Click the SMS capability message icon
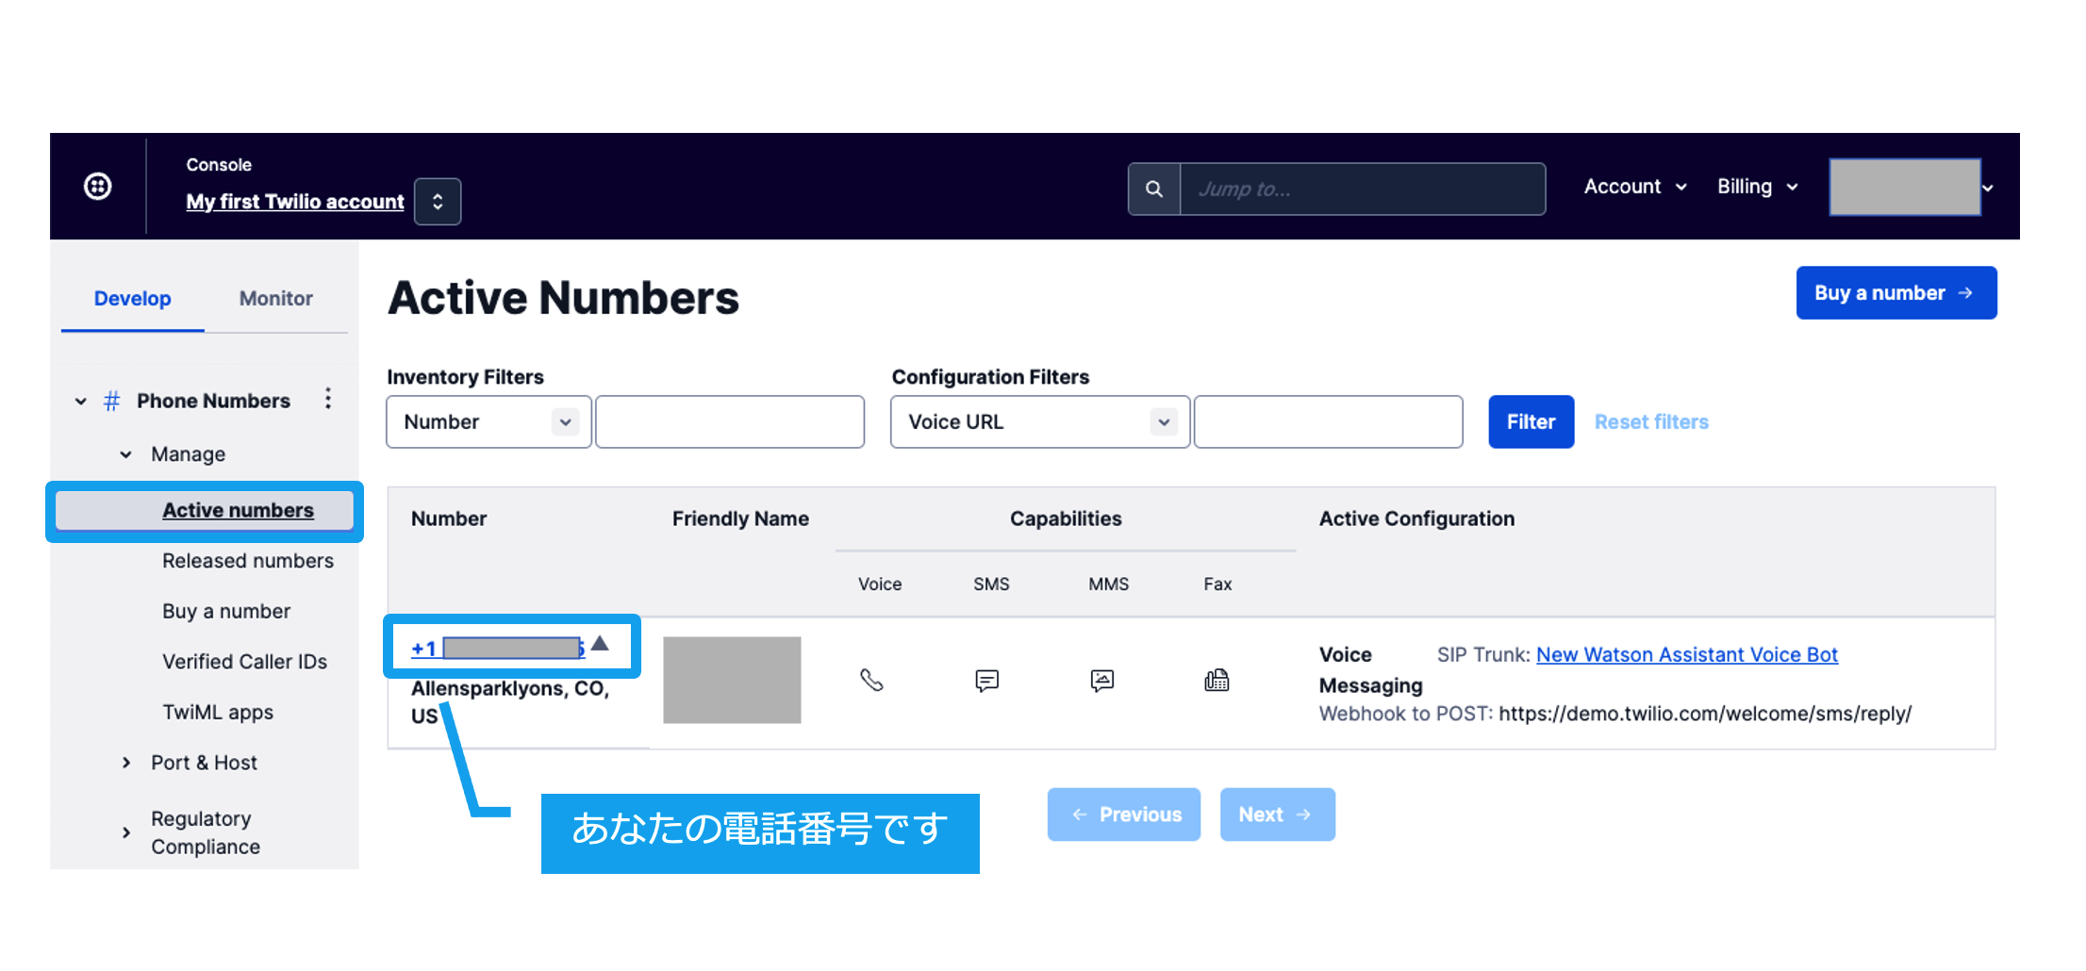 986,680
